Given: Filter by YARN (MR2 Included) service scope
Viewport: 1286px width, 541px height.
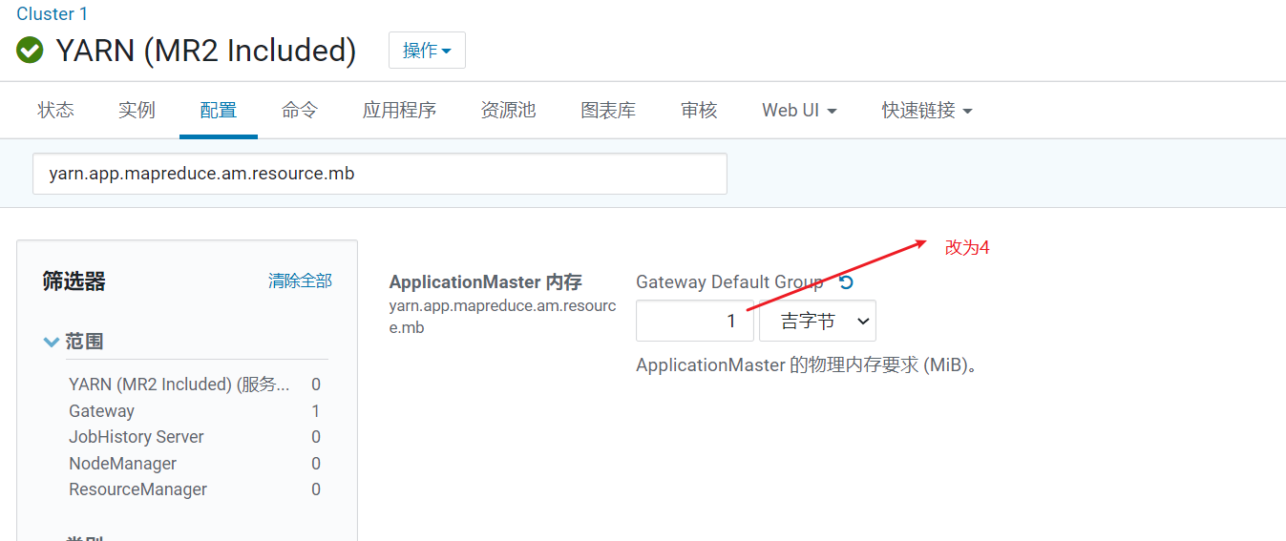Looking at the screenshot, I should click(179, 385).
